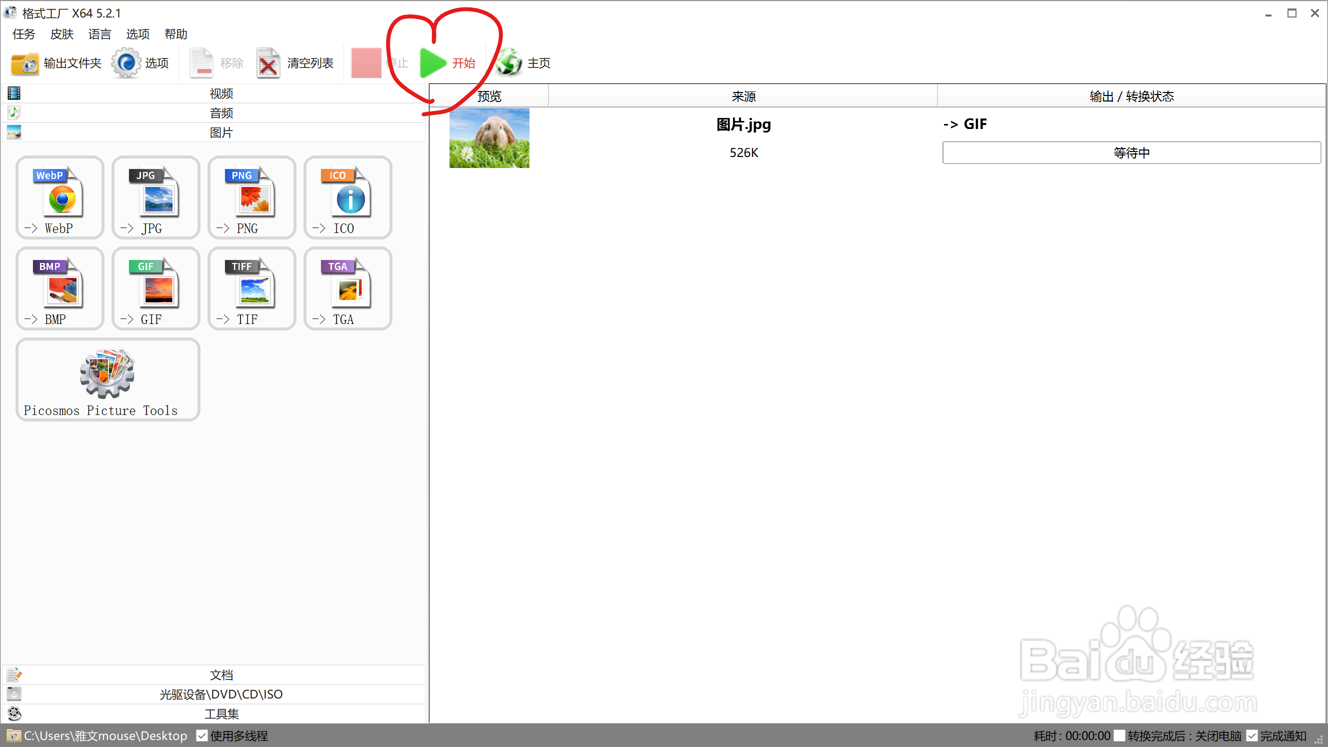Collapse the 图片 picture category
Viewport: 1328px width, 747px height.
point(215,132)
